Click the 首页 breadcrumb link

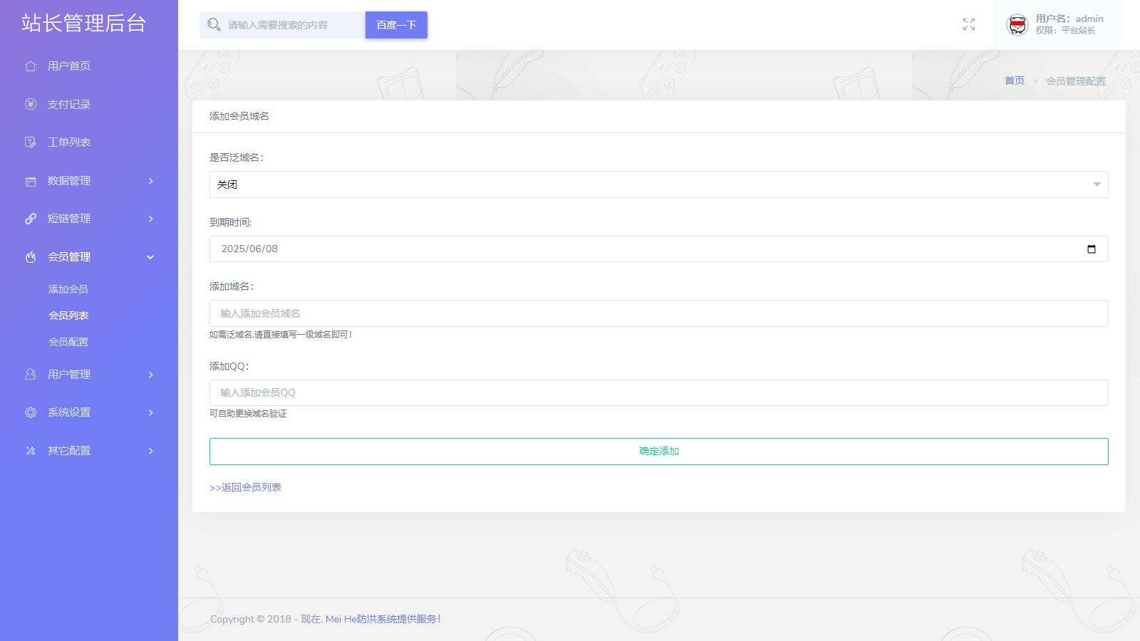(1014, 80)
